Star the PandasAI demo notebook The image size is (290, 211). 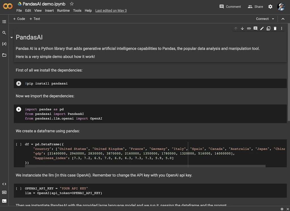coord(71,4)
